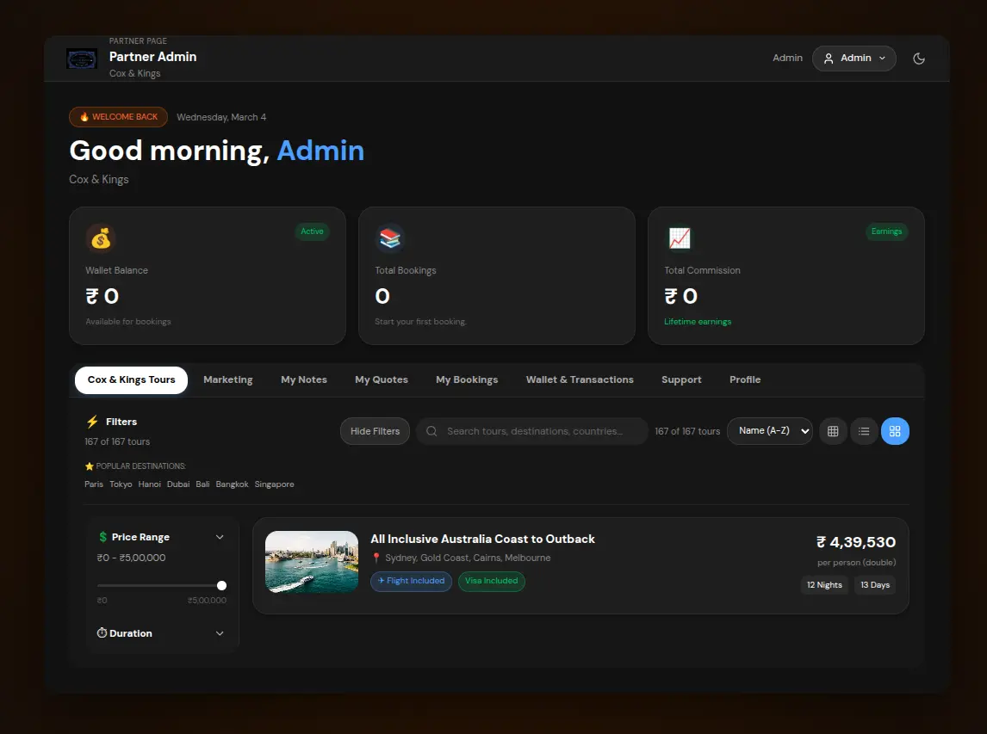Click the 12 Nights badge
This screenshot has height=734, width=987.
(x=824, y=585)
